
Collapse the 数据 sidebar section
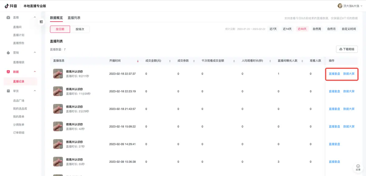(x=35, y=72)
